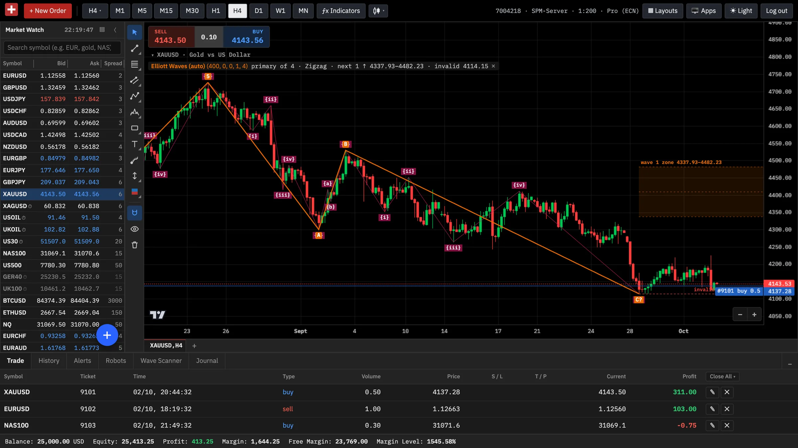798x448 pixels.
Task: Click the BUY 4143.56 button
Action: click(x=246, y=37)
